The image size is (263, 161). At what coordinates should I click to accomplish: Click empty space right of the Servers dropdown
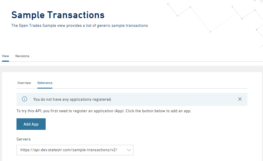point(188,150)
